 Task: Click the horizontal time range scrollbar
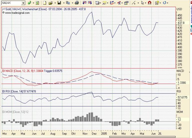point(142,137)
